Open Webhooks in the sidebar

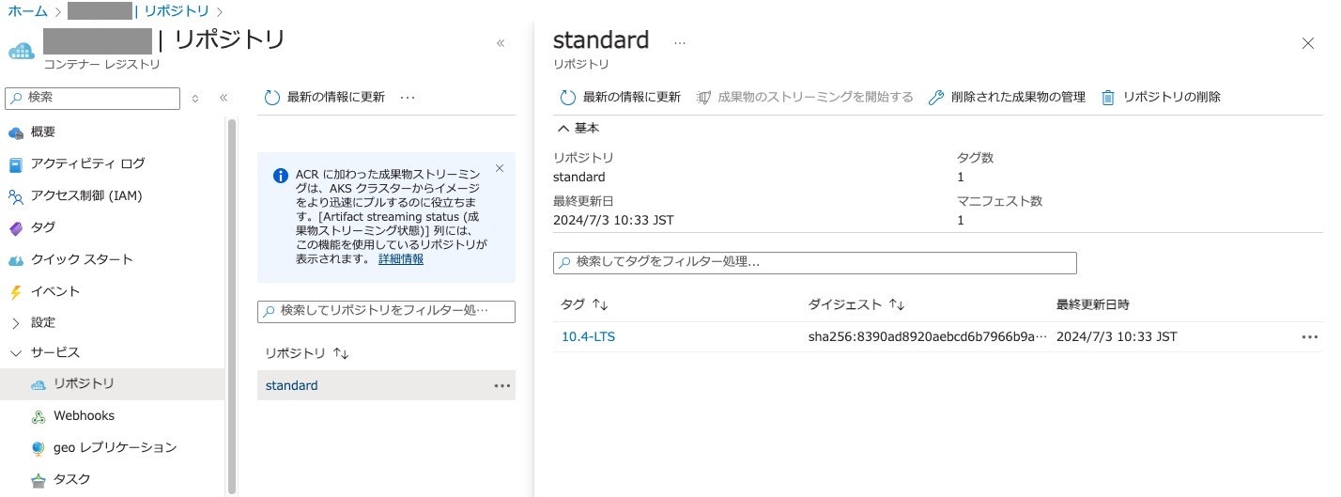click(x=84, y=415)
